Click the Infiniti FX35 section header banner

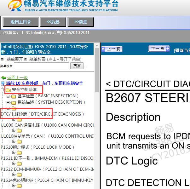tap(47, 49)
